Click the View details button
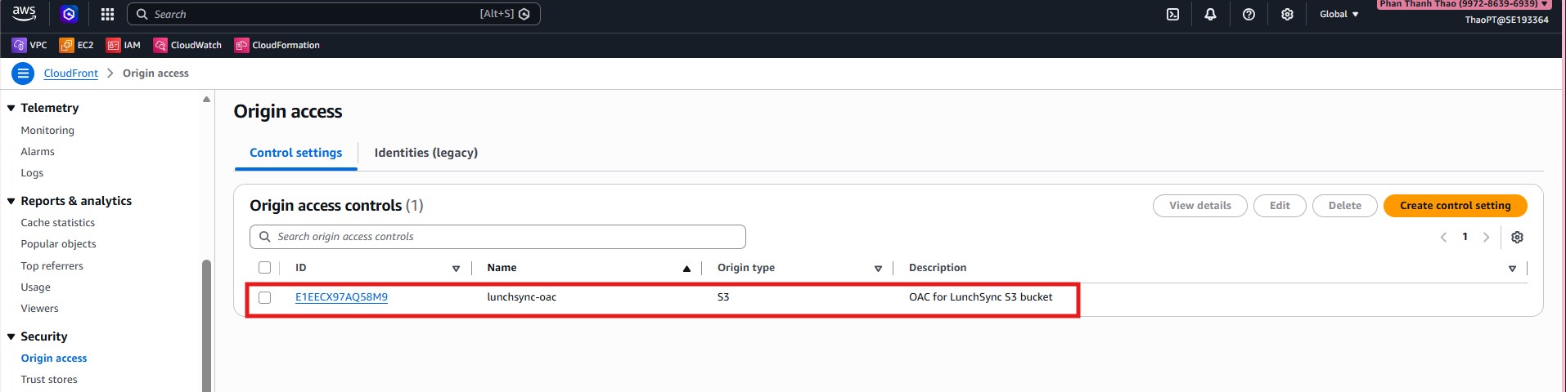 point(1199,206)
